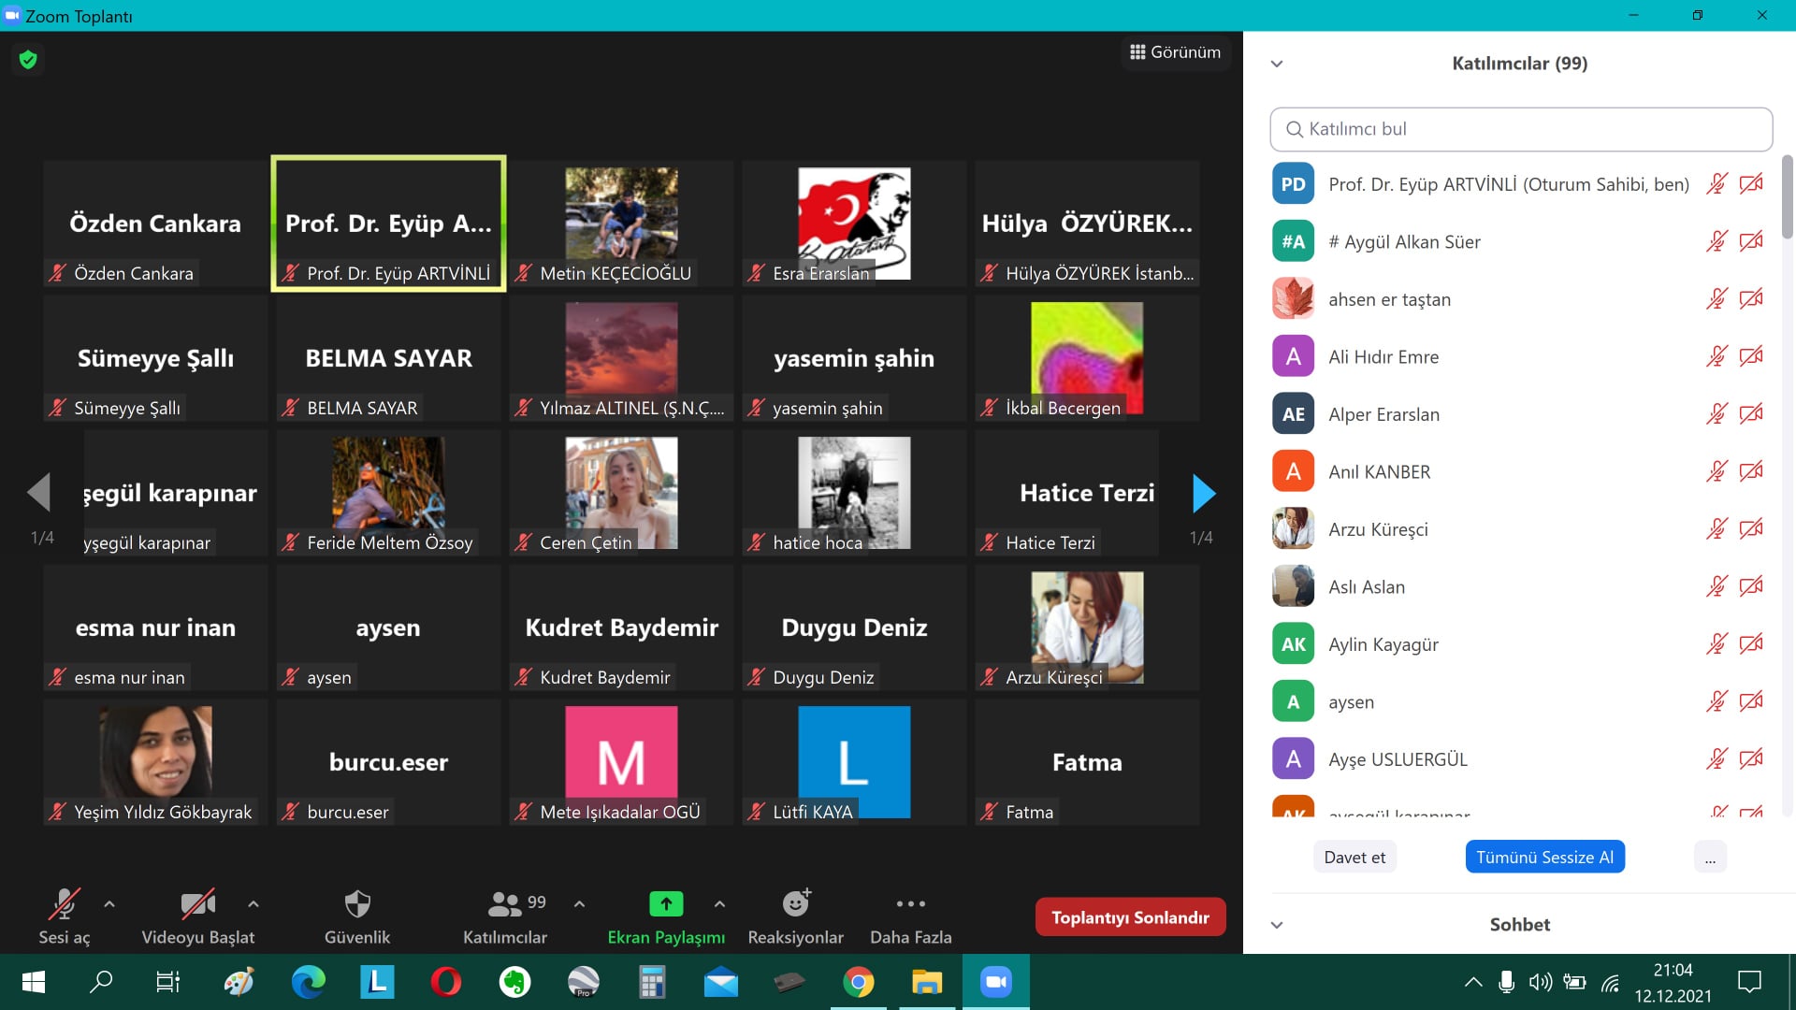Expand the Sohbet panel chevron
This screenshot has height=1010, width=1796.
coord(1277,925)
